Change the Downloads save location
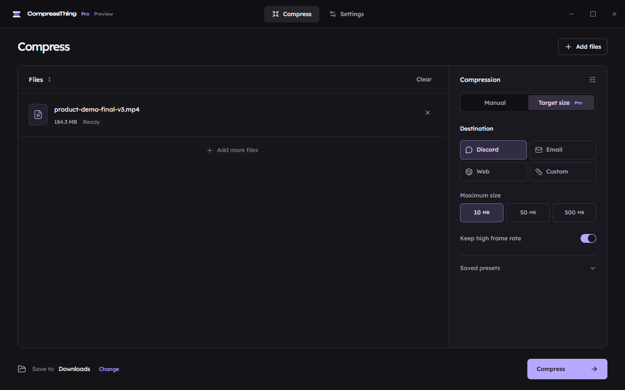 109,369
